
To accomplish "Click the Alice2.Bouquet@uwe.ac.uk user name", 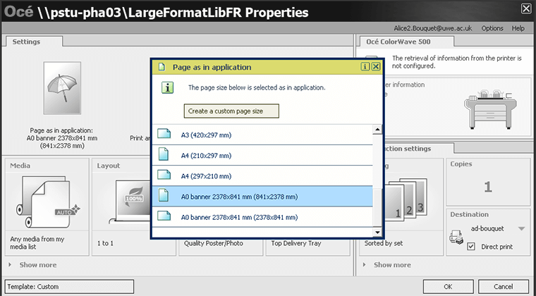I will click(433, 28).
